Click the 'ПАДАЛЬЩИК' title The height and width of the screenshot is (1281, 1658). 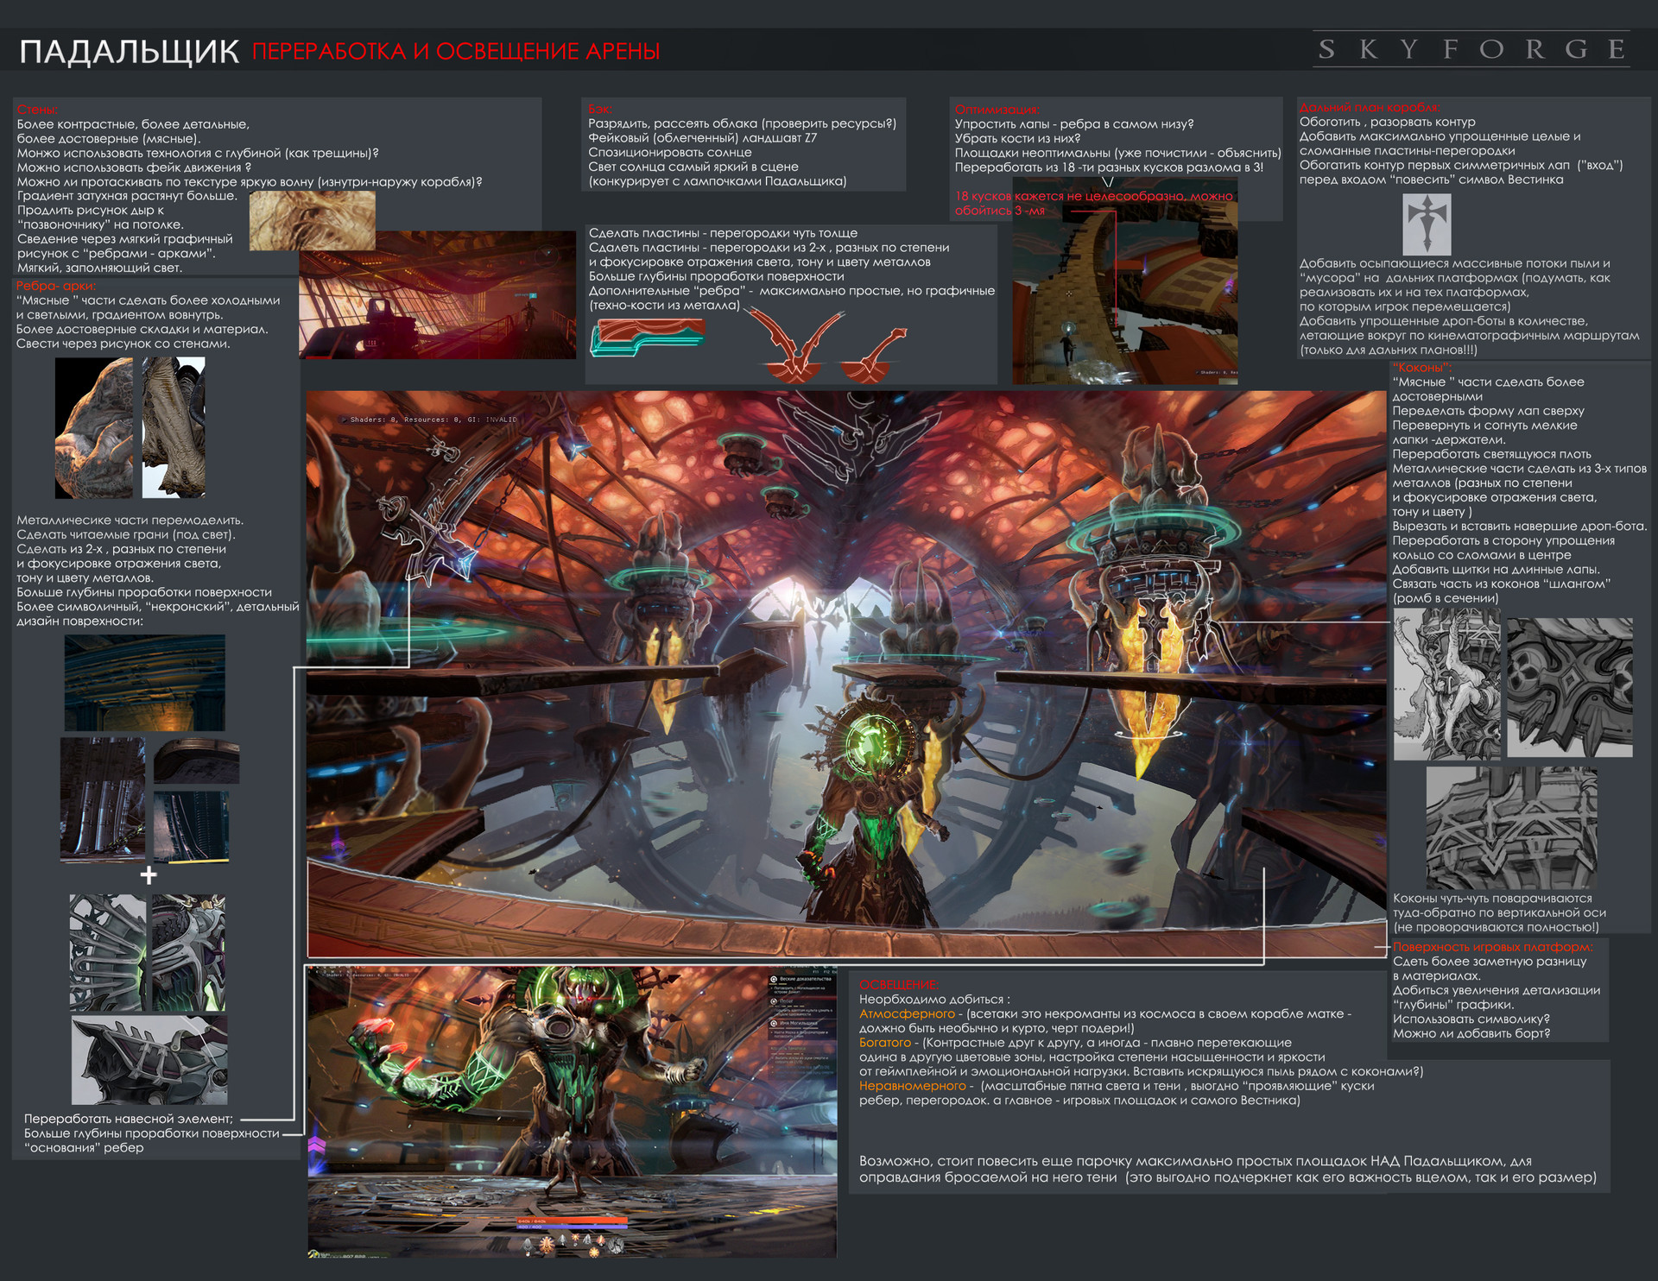pos(130,52)
